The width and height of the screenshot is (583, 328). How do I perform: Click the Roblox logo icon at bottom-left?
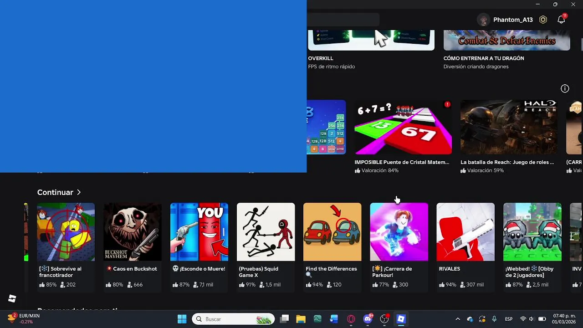click(x=12, y=298)
